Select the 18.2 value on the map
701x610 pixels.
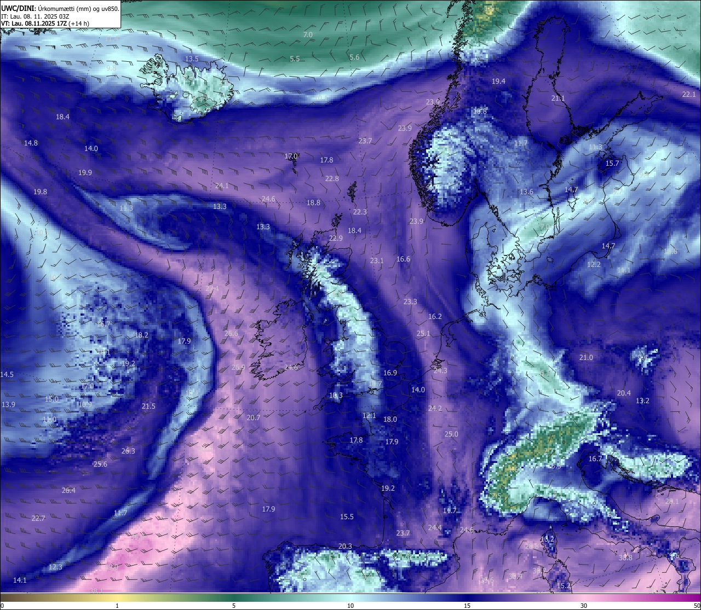click(x=141, y=335)
